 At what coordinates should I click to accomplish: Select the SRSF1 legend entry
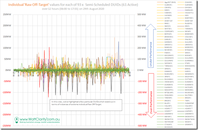tap(184, 26)
